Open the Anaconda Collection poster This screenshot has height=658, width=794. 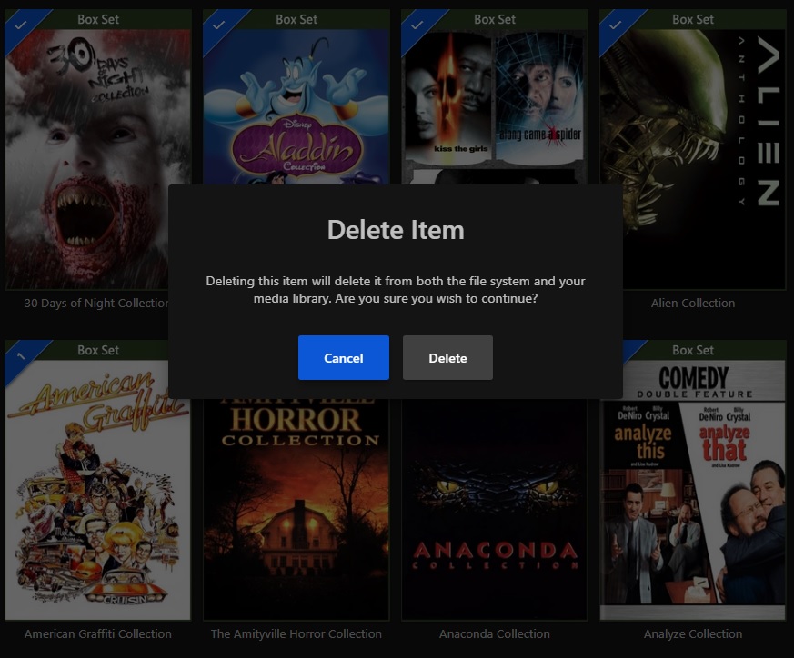[494, 509]
